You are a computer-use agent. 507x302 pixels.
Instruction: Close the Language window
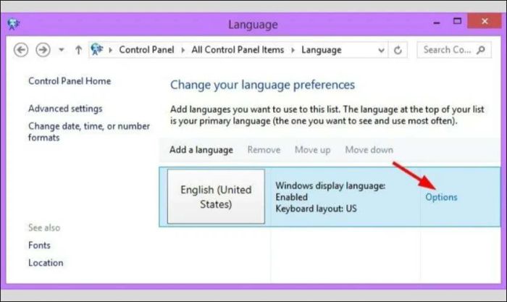[485, 21]
